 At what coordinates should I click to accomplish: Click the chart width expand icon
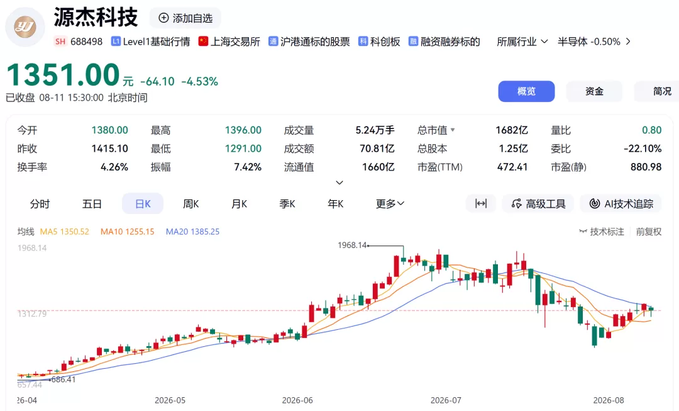[481, 203]
